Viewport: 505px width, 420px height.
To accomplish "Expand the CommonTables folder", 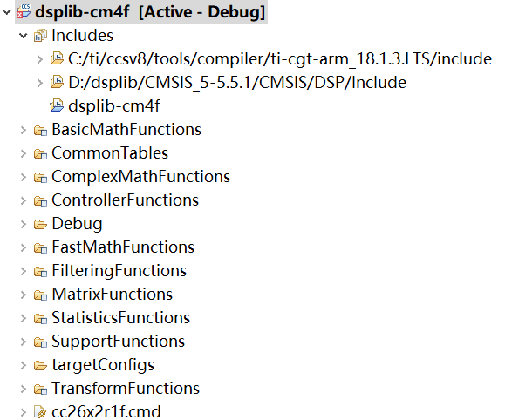I will pos(24,153).
